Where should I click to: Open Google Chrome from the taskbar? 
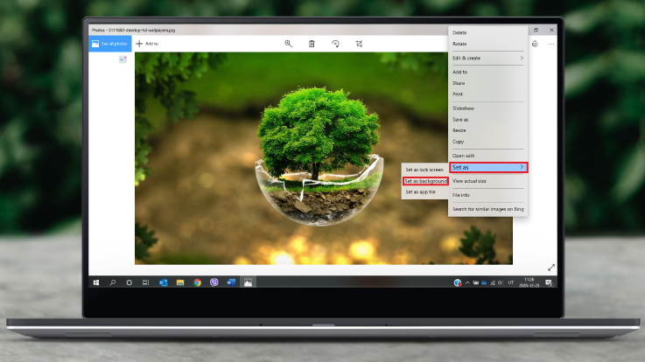point(197,282)
